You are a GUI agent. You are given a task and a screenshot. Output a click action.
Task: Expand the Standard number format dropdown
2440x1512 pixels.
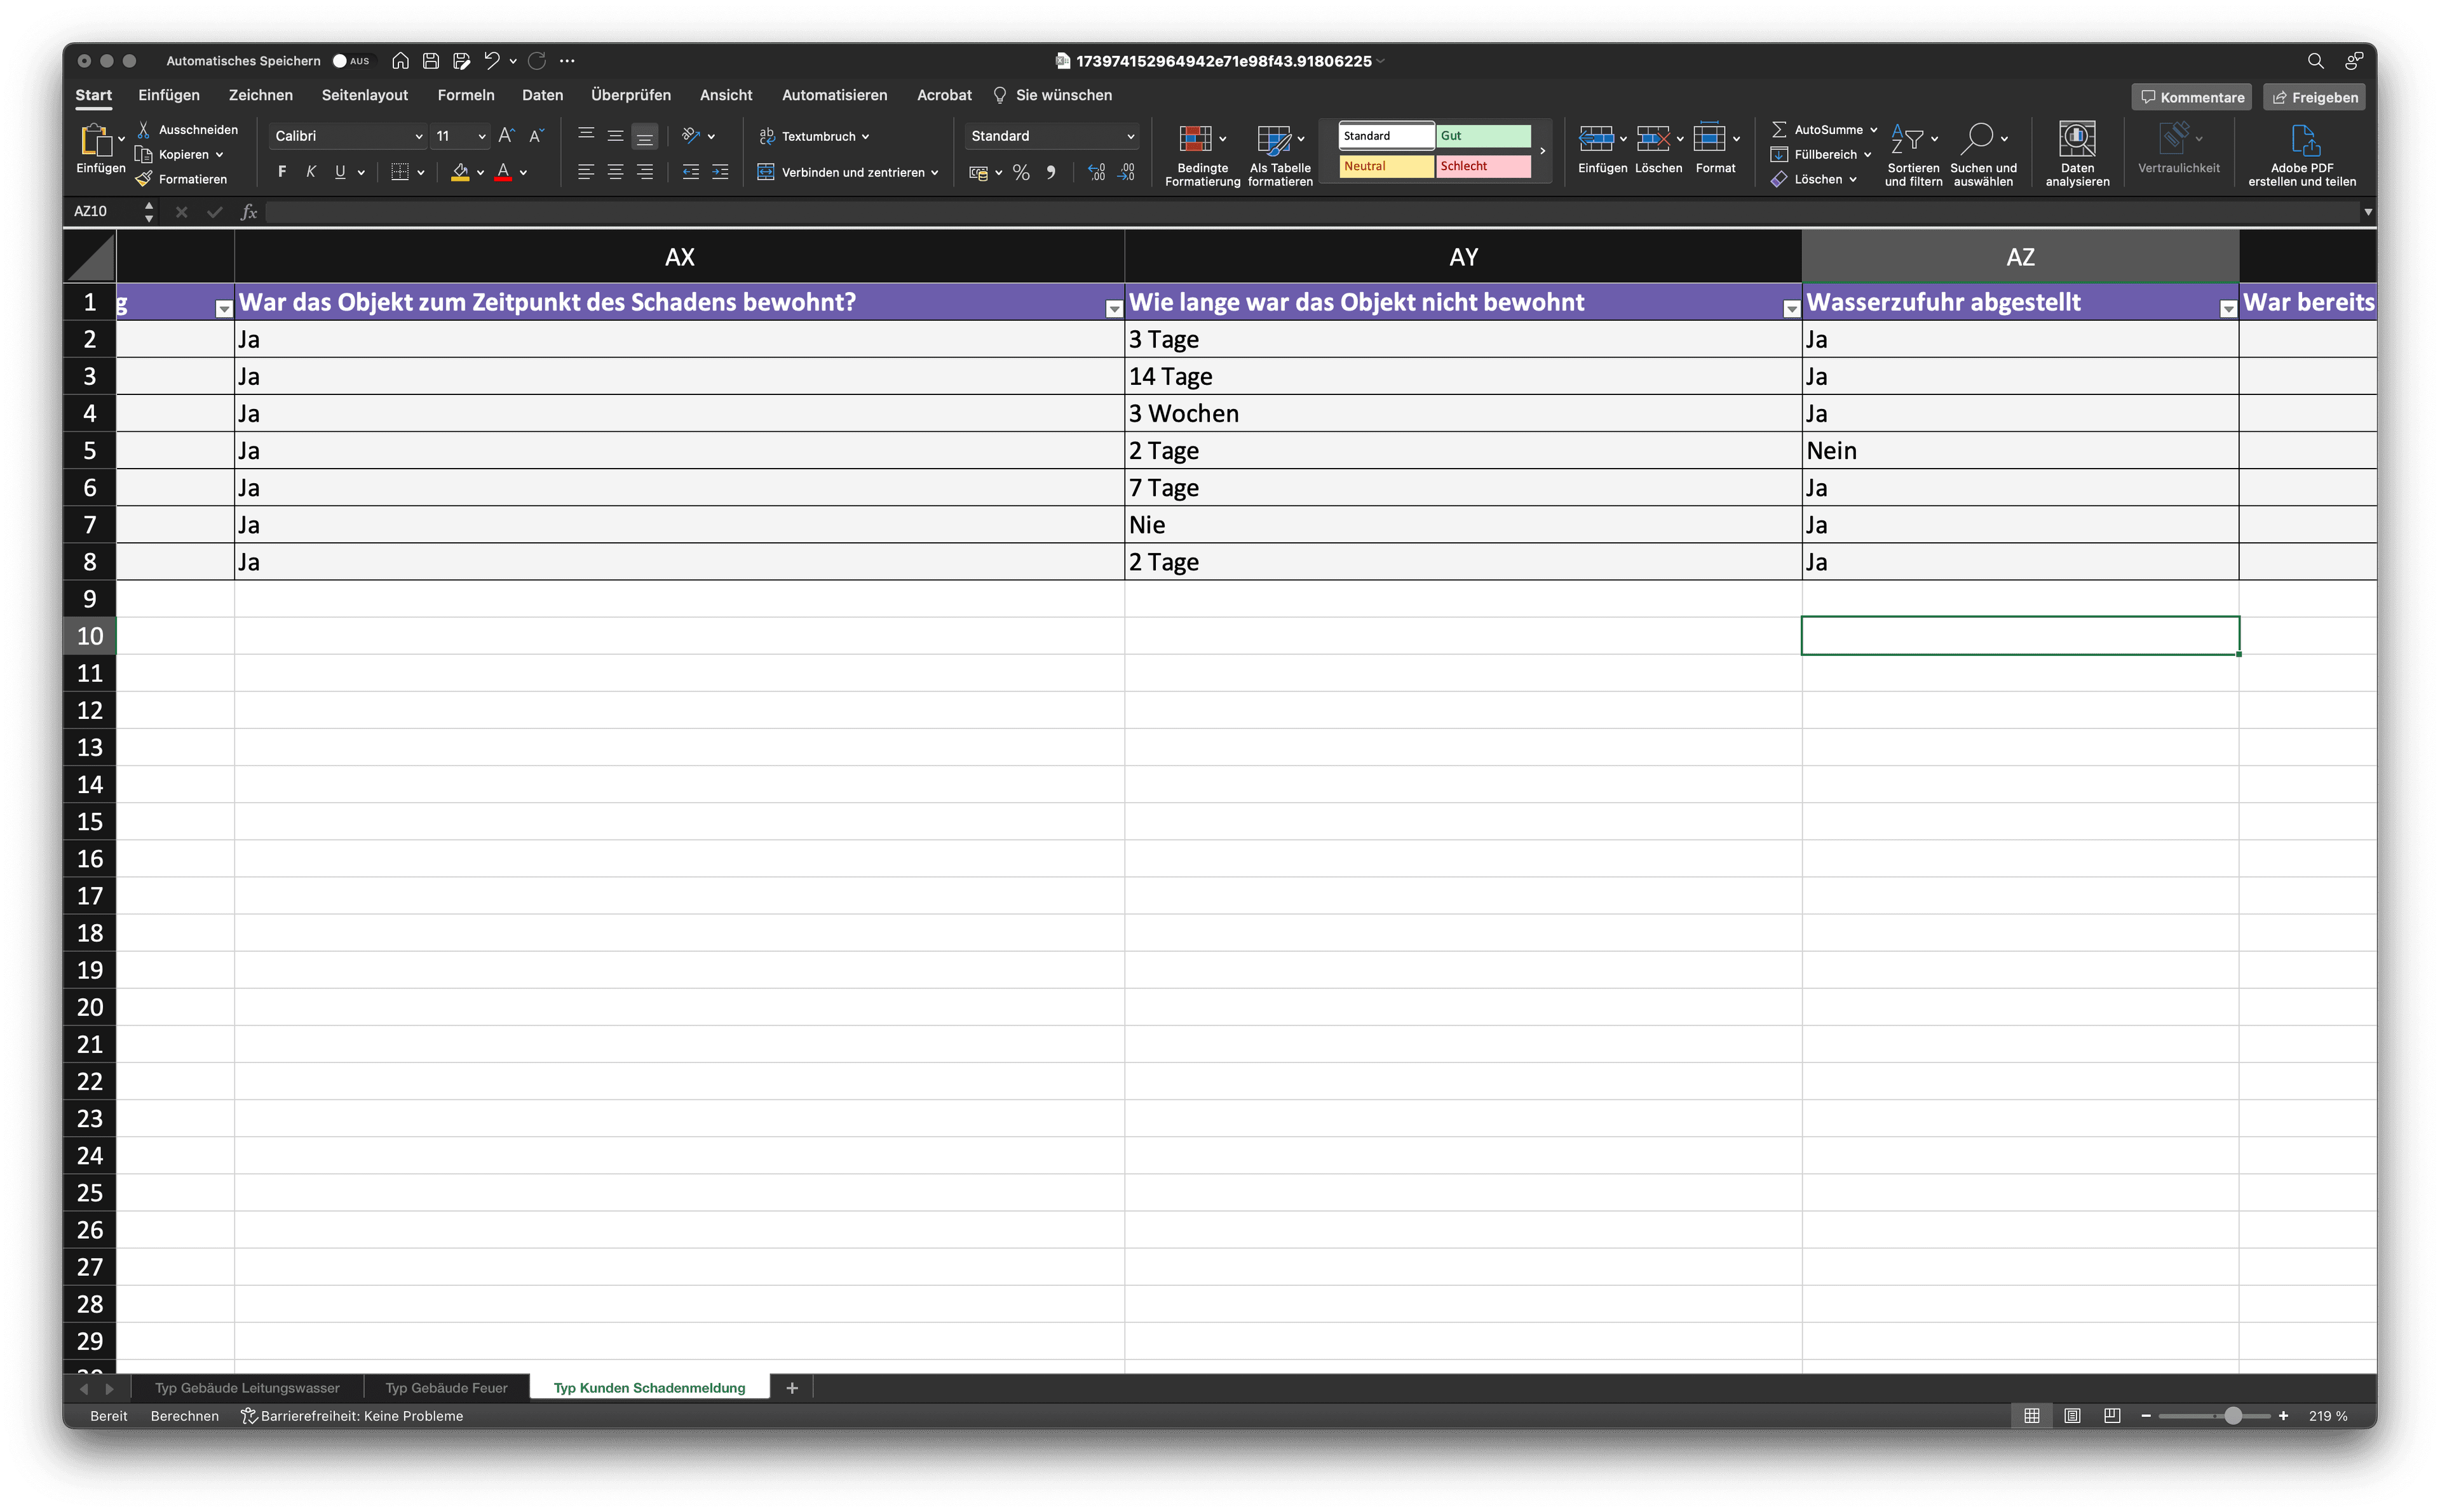[x=1130, y=136]
